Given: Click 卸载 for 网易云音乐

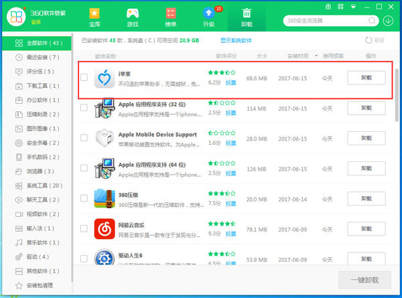Looking at the screenshot, I should click(x=366, y=229).
